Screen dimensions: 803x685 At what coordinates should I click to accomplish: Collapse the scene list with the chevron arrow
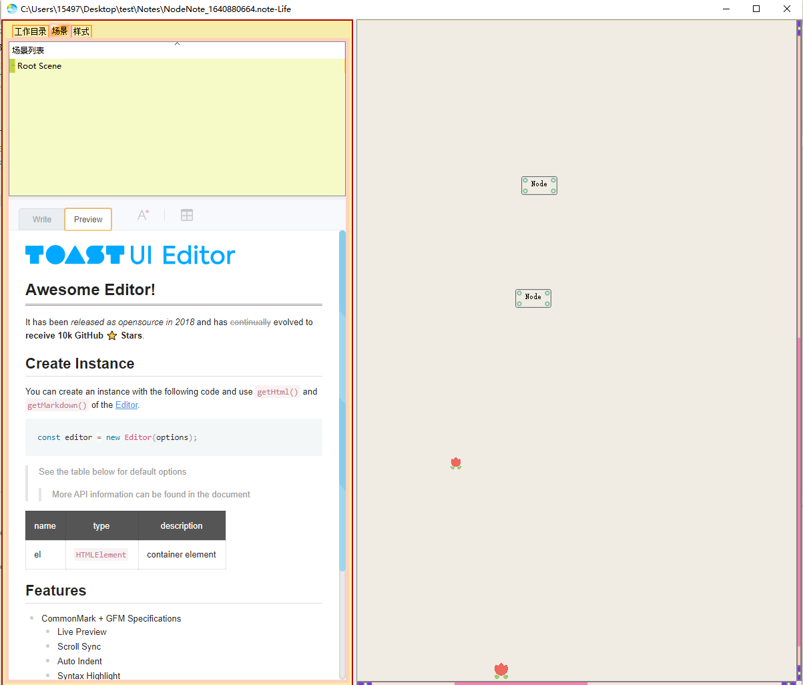(x=177, y=44)
